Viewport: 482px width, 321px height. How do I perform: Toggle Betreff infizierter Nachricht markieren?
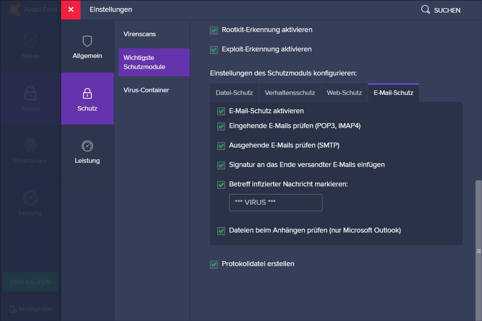[221, 185]
